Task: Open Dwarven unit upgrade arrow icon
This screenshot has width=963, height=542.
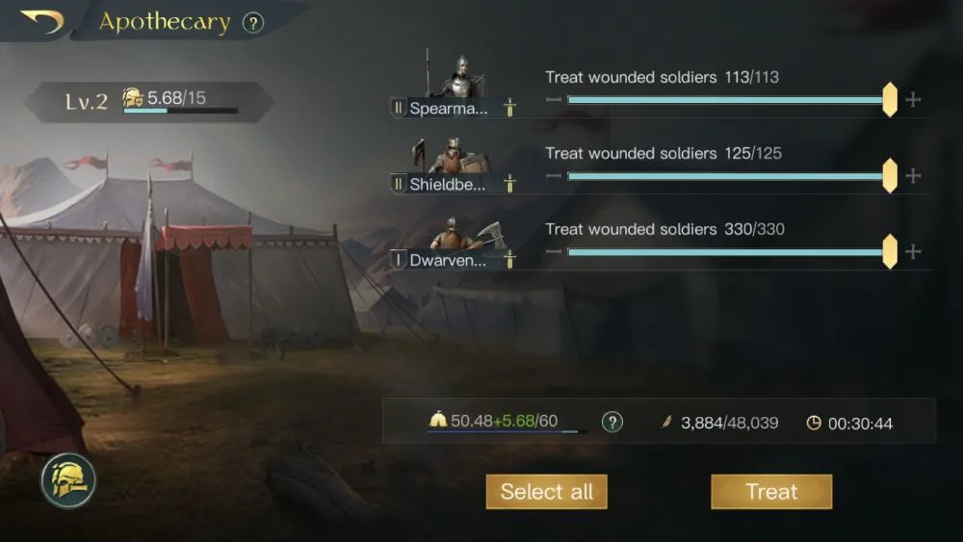Action: pos(509,259)
